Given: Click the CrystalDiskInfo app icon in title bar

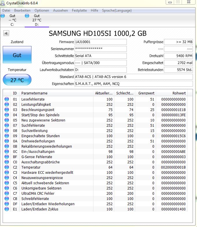Looking at the screenshot, I should click(x=2, y=3).
